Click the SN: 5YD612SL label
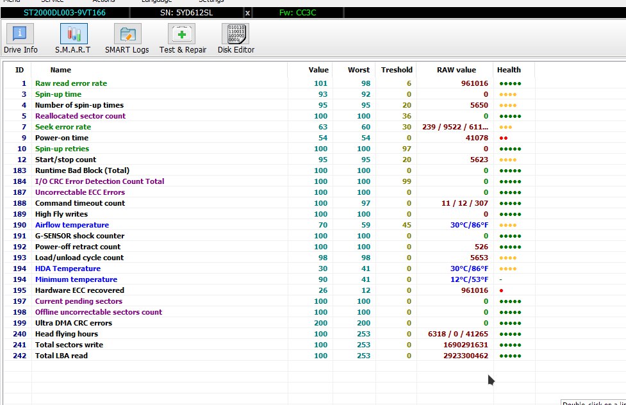 [186, 13]
